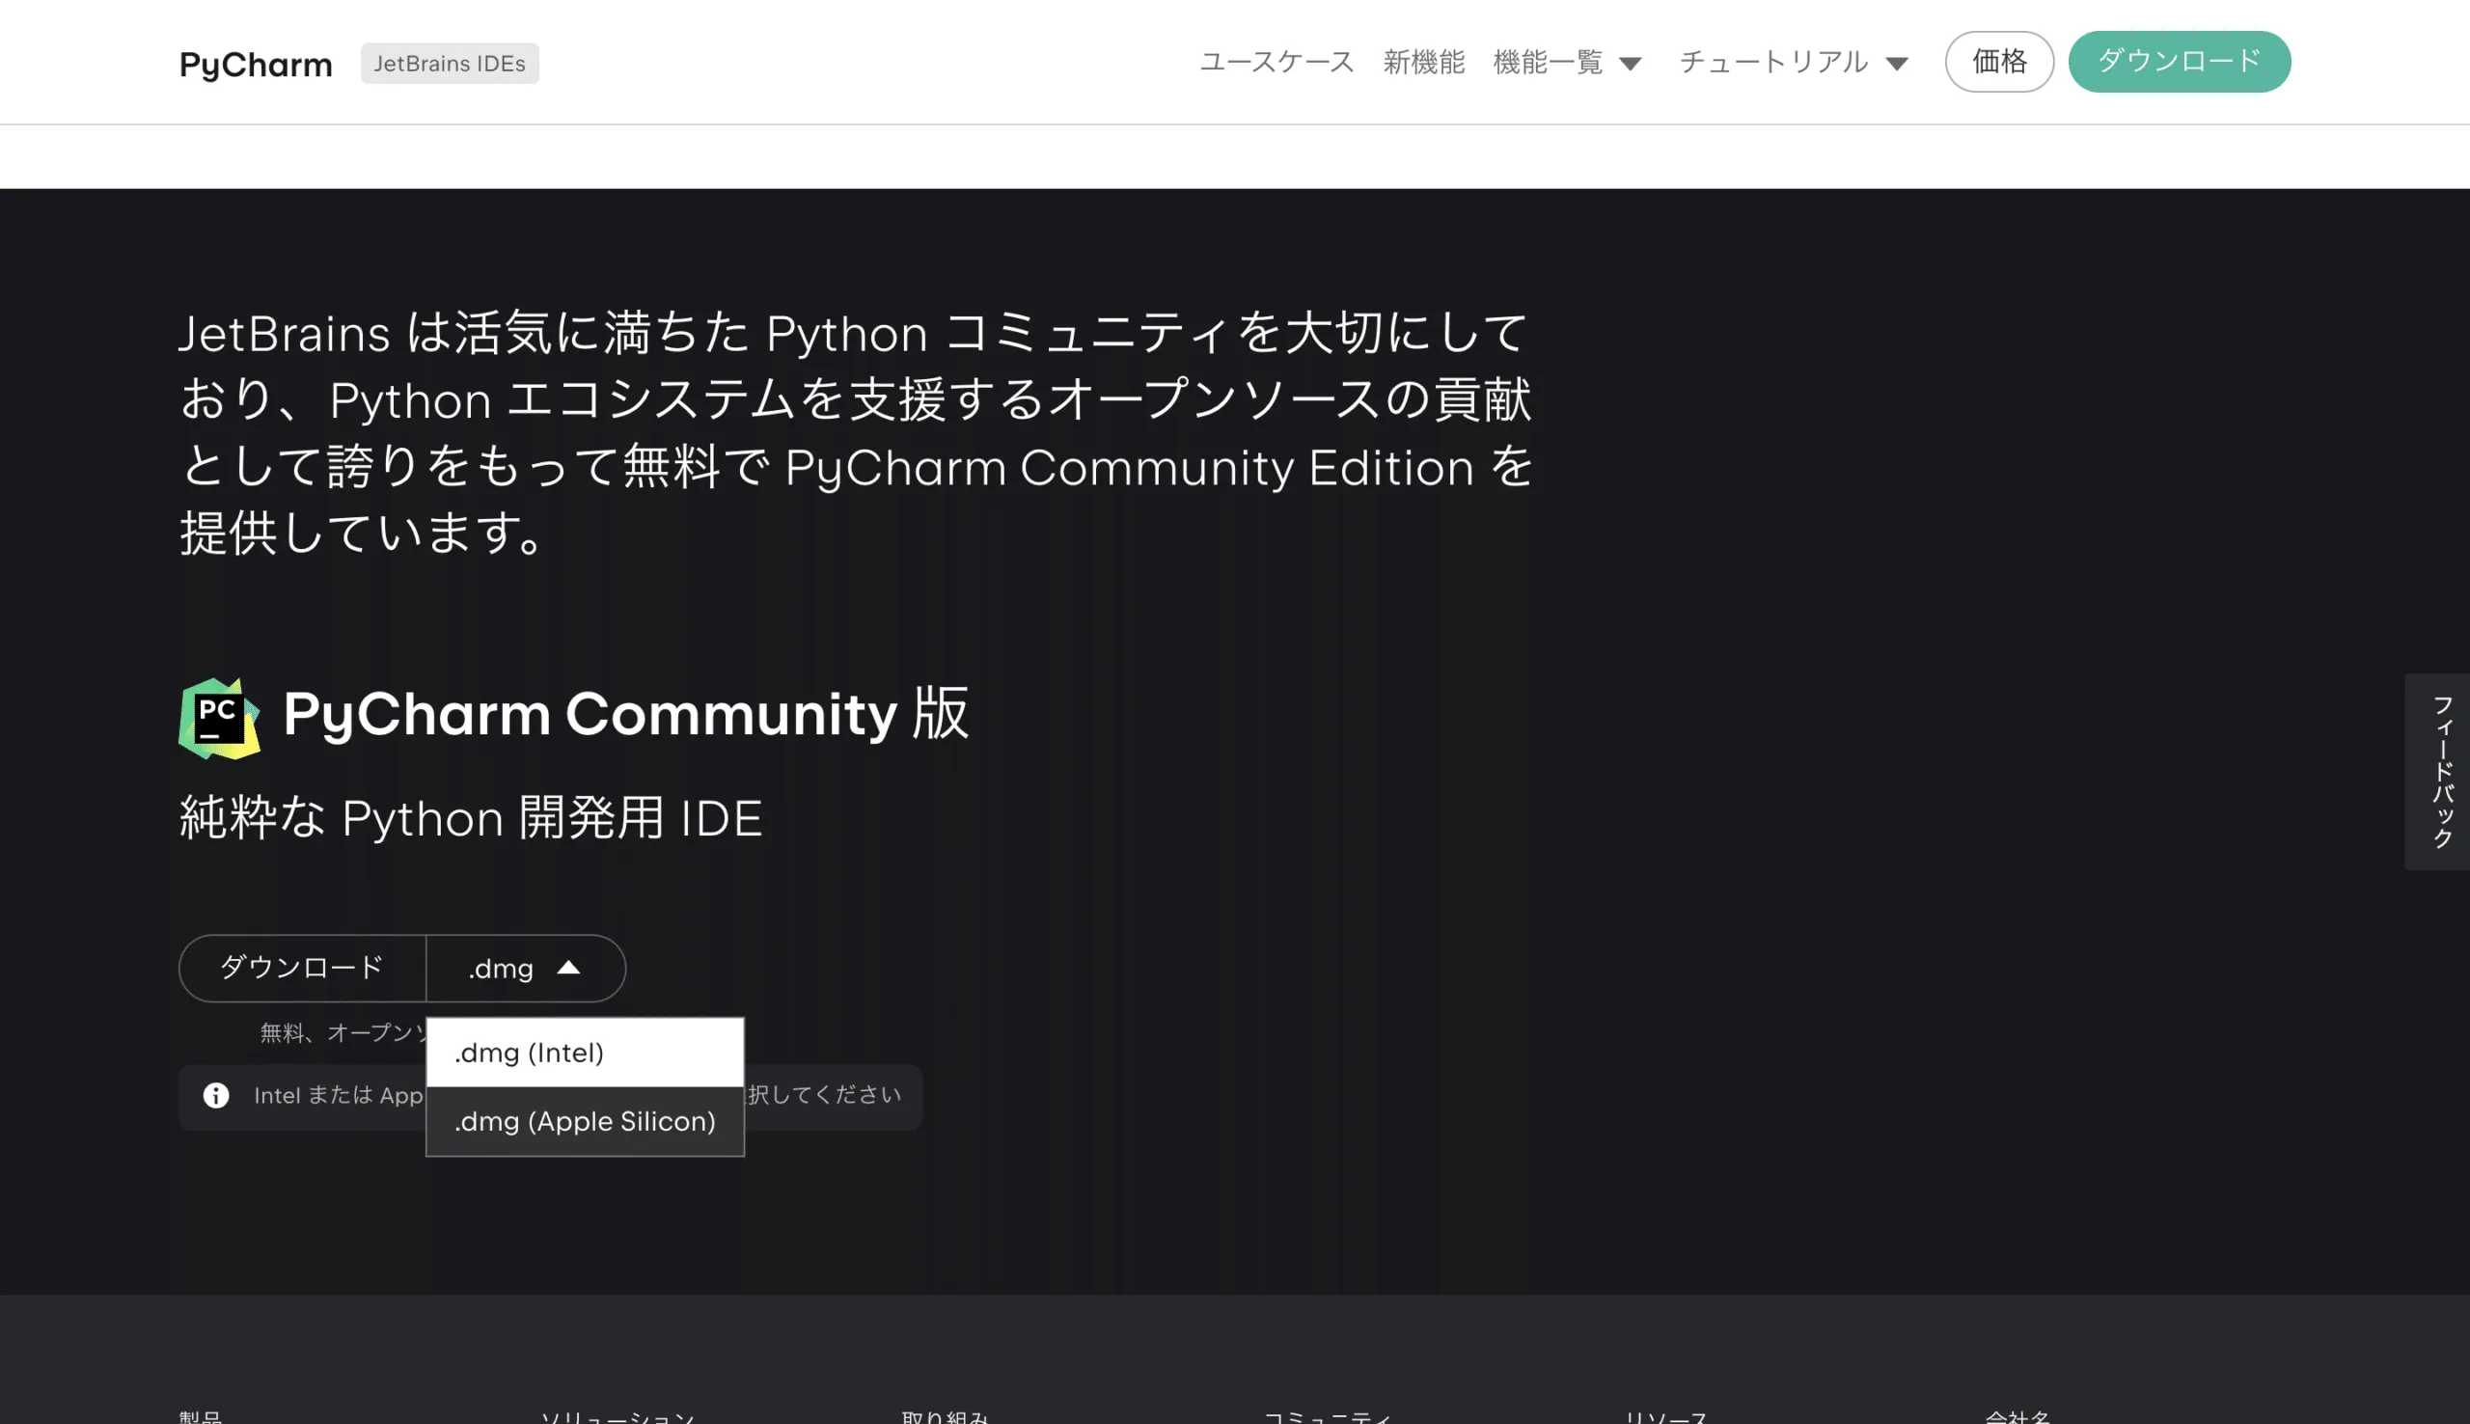Screen dimensions: 2470x1424
Task: Open the フィードバック side tab
Action: [2437, 772]
